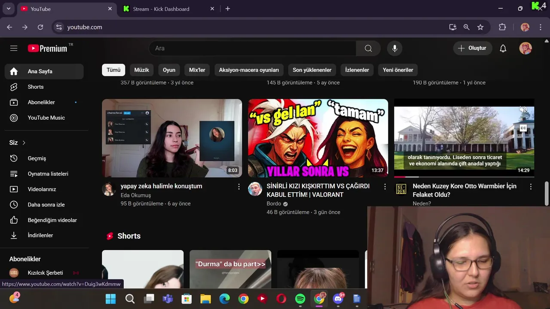This screenshot has height=309, width=550.
Task: Open the hamburger guide menu
Action: (x=14, y=48)
